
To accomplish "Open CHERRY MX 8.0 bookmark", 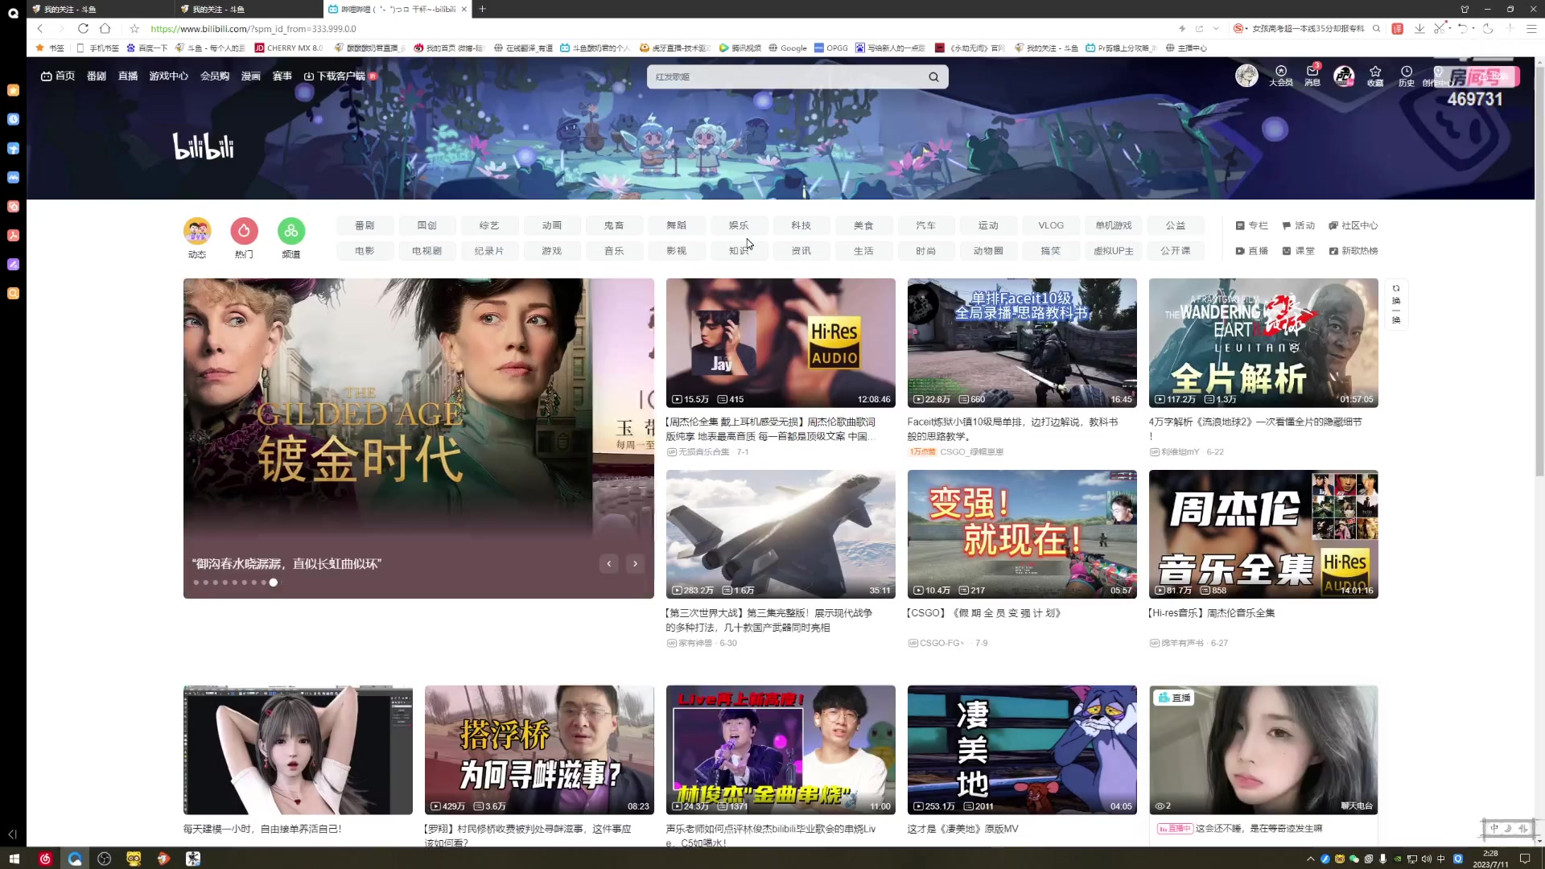I will click(x=289, y=48).
